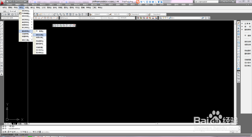
Task: Select the Rectangle tool in draw toolbar
Action: point(2,34)
